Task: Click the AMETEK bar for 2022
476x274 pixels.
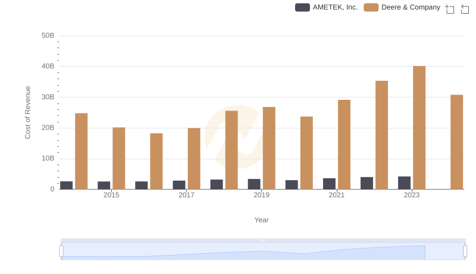Action: pos(367,183)
